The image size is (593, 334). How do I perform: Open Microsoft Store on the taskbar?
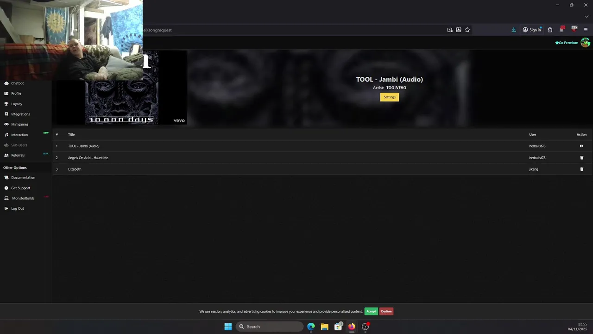pos(338,327)
